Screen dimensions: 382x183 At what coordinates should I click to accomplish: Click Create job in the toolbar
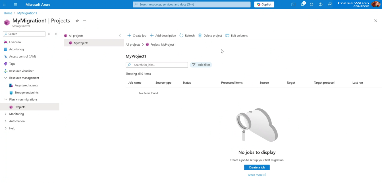pos(137,35)
